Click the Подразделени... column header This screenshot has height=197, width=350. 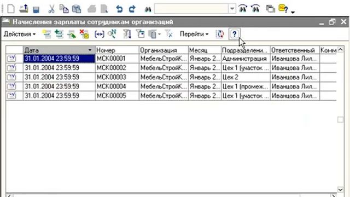click(246, 50)
